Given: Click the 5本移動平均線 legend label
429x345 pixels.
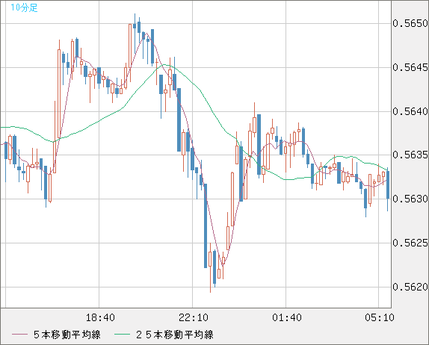Looking at the screenshot, I should tap(67, 335).
